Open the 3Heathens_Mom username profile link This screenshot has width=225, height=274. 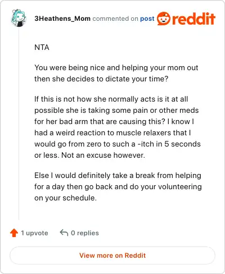(62, 19)
